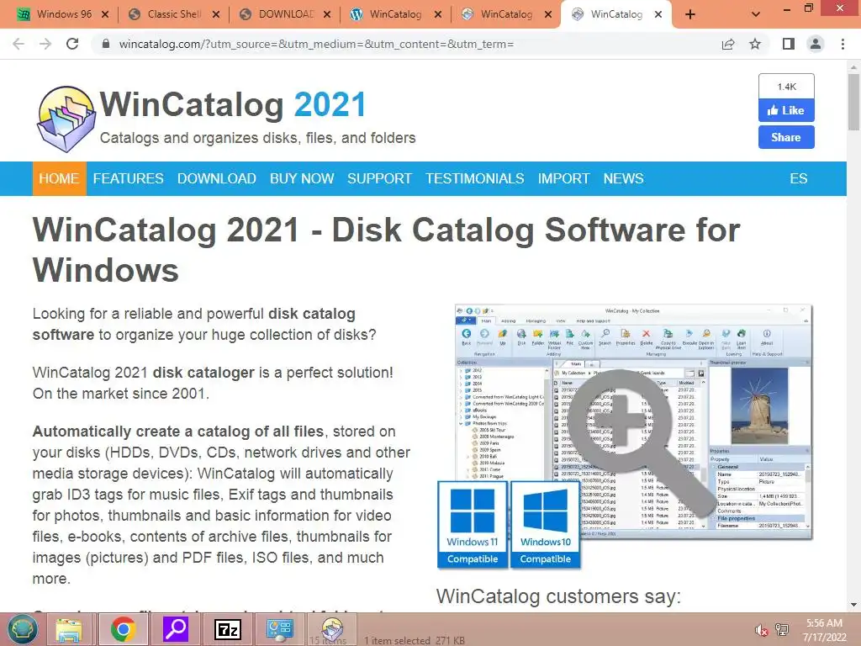Click the page vertical scrollbar thumb
Screen dimensions: 861x646
coord(853,102)
